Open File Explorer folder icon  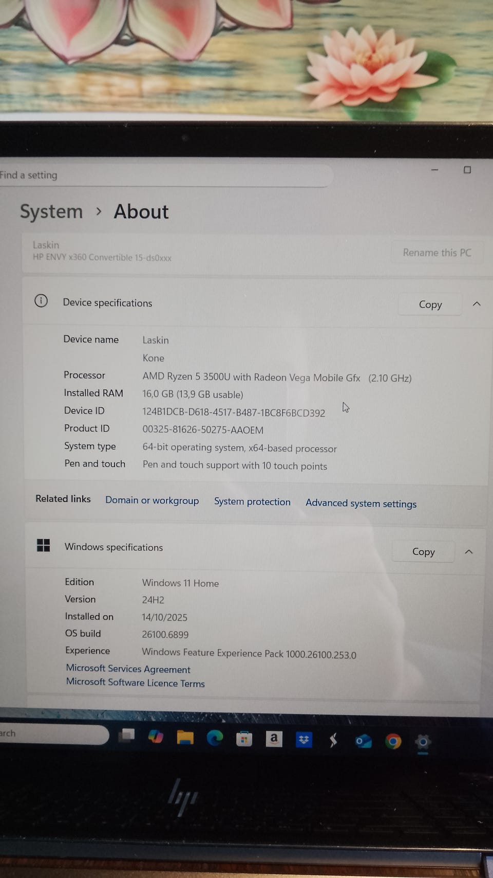(x=185, y=738)
